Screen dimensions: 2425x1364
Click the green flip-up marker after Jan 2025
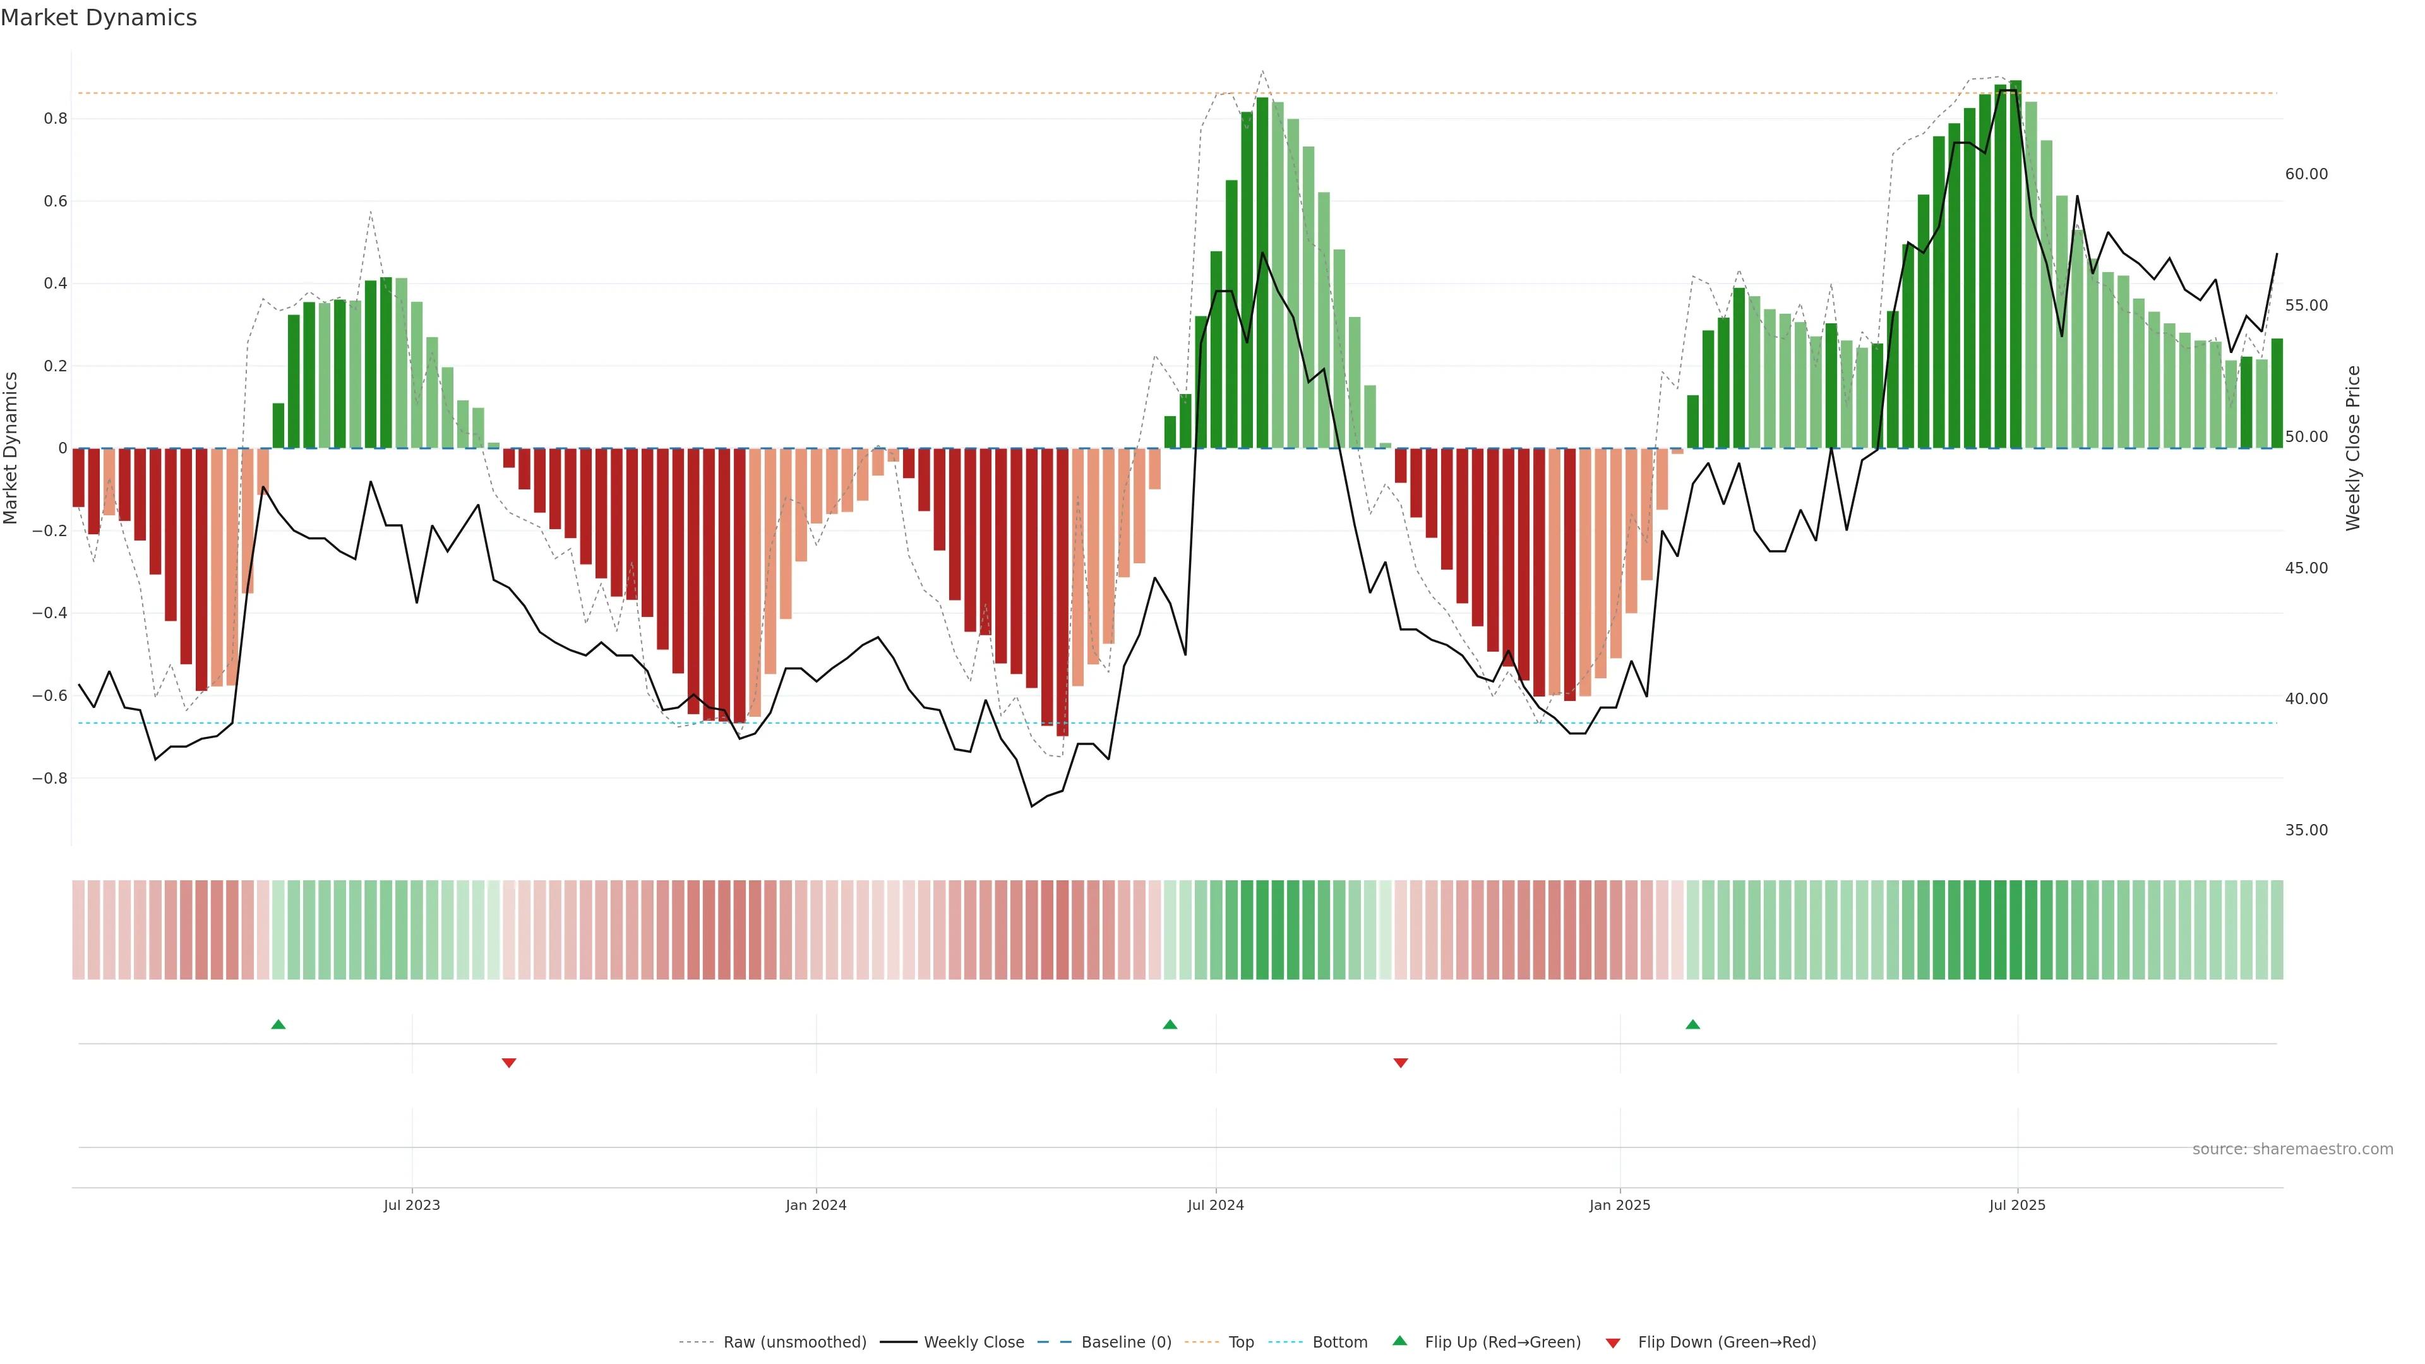pyautogui.click(x=1692, y=1024)
